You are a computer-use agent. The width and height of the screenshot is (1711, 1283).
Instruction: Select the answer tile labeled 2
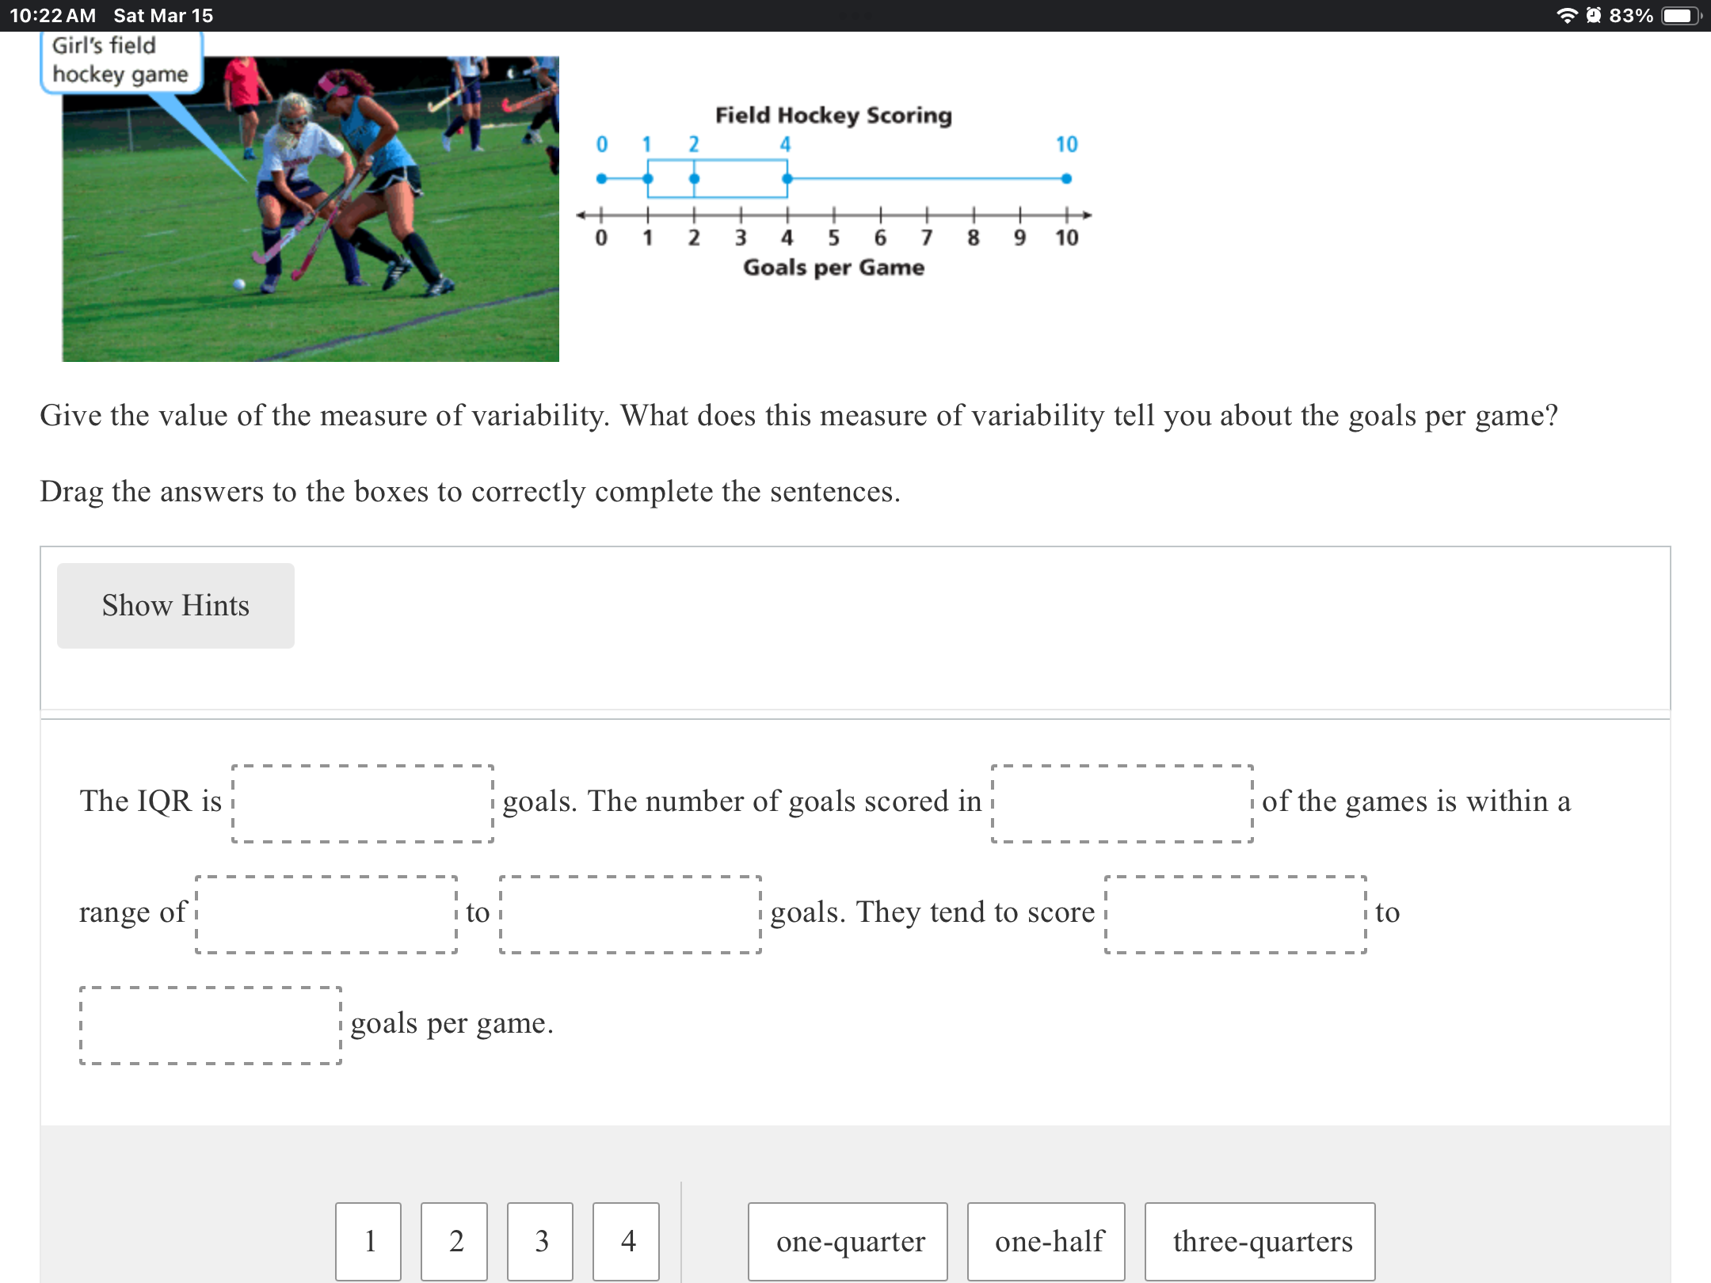[x=455, y=1241]
